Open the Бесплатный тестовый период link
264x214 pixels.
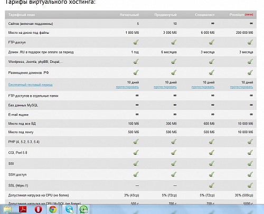tap(30, 85)
